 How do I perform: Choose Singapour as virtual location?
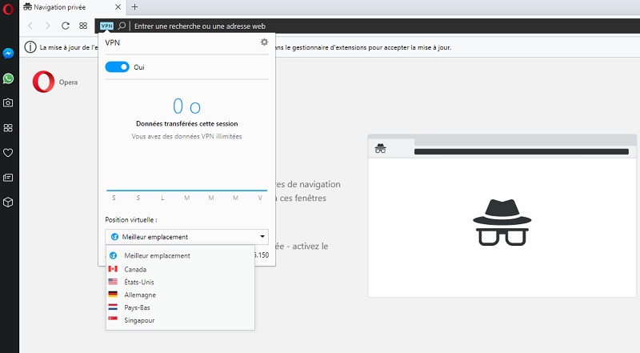tap(180, 320)
